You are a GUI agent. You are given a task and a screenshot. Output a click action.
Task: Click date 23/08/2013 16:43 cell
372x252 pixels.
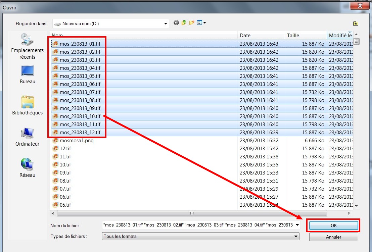click(259, 44)
